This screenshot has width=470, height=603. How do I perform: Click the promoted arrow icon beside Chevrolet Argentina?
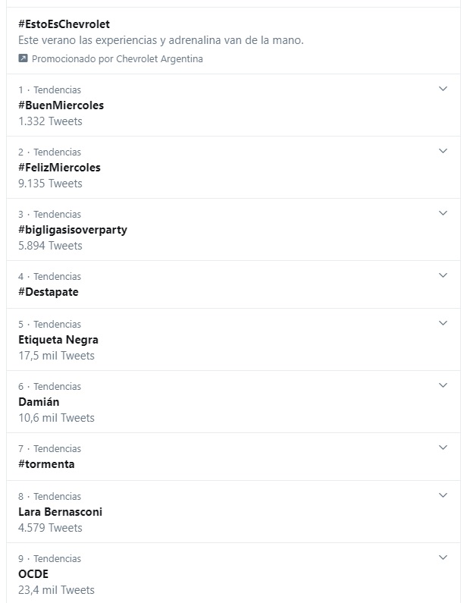23,58
